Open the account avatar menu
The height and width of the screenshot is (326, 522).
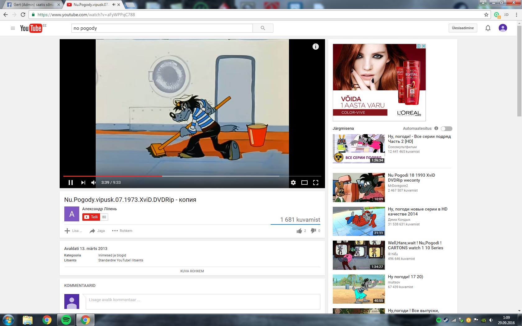(503, 28)
